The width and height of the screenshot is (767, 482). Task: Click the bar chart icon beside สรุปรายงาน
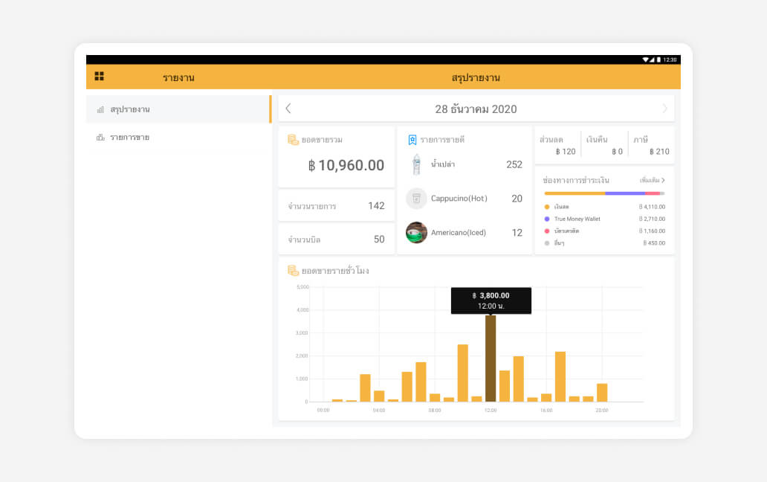click(x=100, y=109)
